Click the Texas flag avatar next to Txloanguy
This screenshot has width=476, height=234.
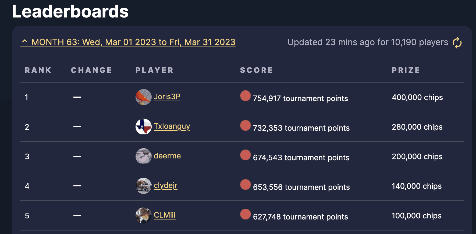[x=143, y=126]
